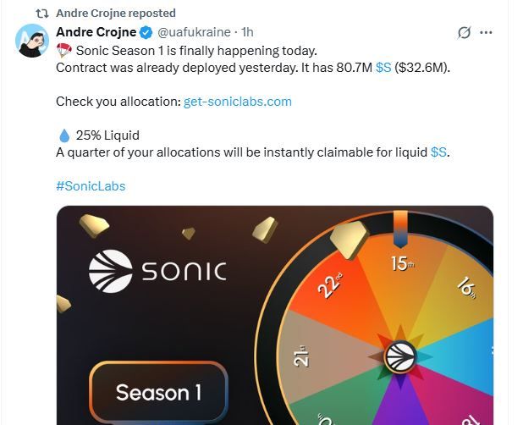Click the Sonic emblem at the wheel center
The width and height of the screenshot is (523, 425).
(399, 356)
